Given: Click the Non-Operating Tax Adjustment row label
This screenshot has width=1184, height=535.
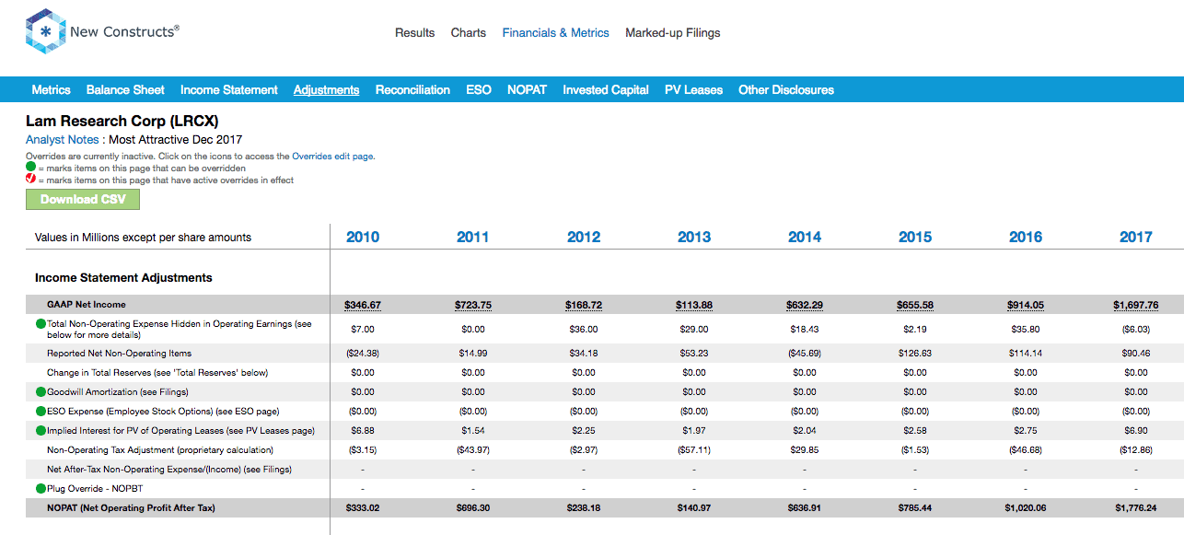Looking at the screenshot, I should coord(159,449).
